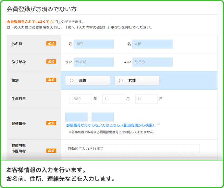Focus the せい furigana field

pyautogui.click(x=94, y=62)
